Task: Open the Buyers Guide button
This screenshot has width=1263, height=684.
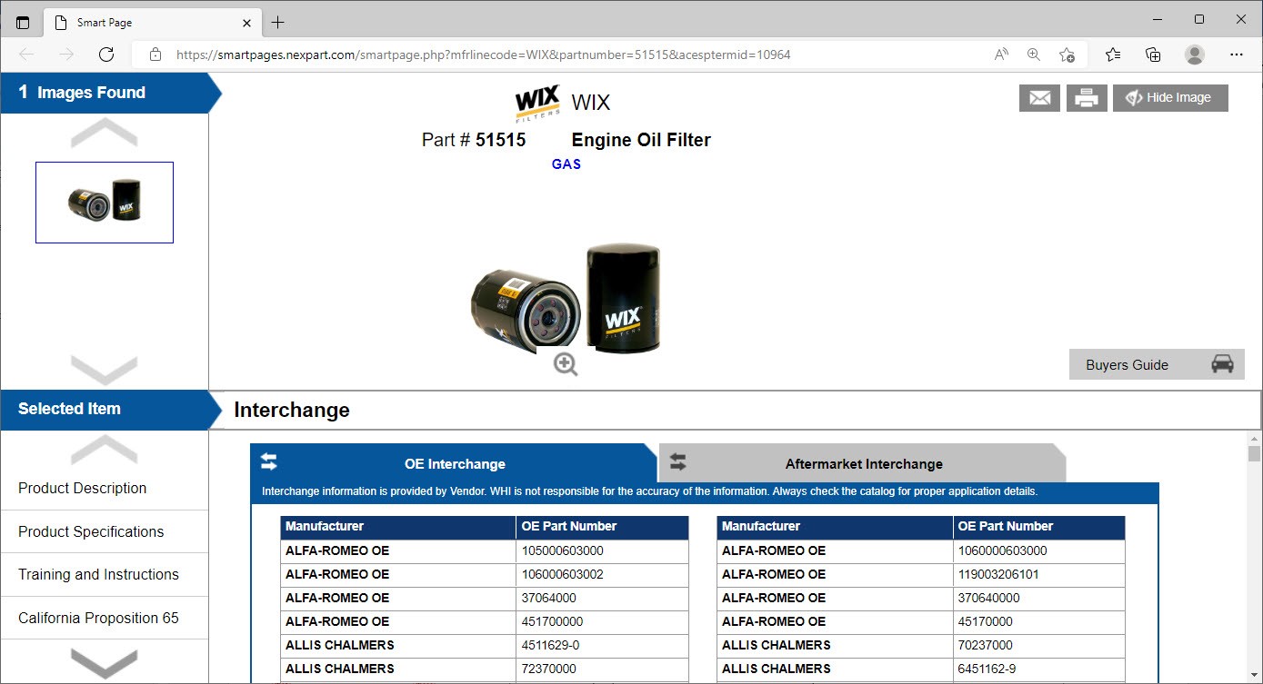Action: 1156,365
